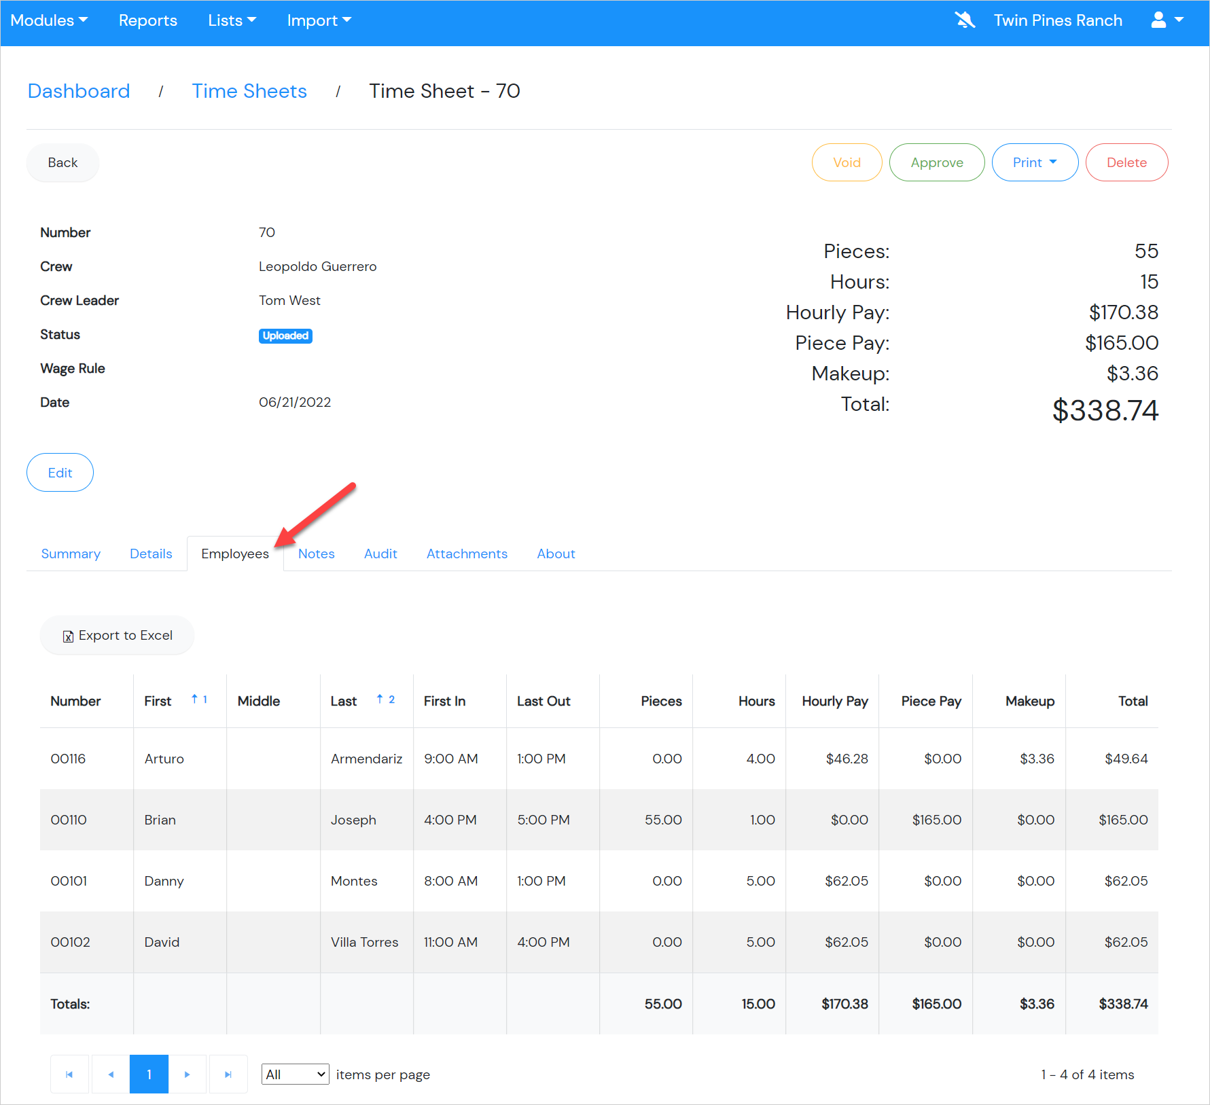1210x1105 pixels.
Task: Navigate to Time Sheets breadcrumb
Action: point(249,91)
